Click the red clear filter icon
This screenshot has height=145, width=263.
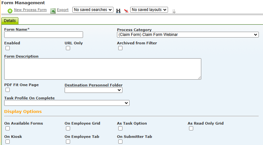click(x=126, y=11)
